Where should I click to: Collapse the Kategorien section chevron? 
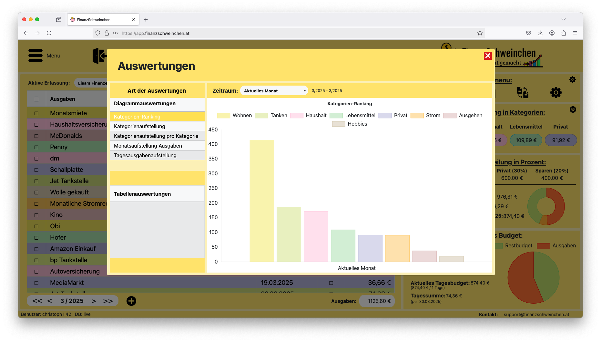tap(573, 109)
